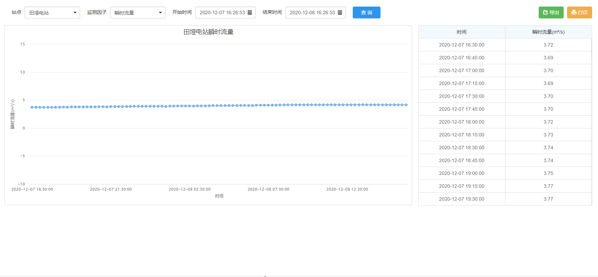The width and height of the screenshot is (598, 277).
Task: Click the first data point on chart
Action: click(x=32, y=107)
